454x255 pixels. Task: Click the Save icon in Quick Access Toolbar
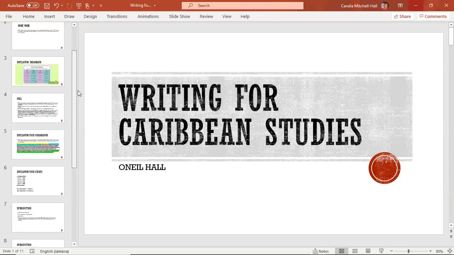47,5
